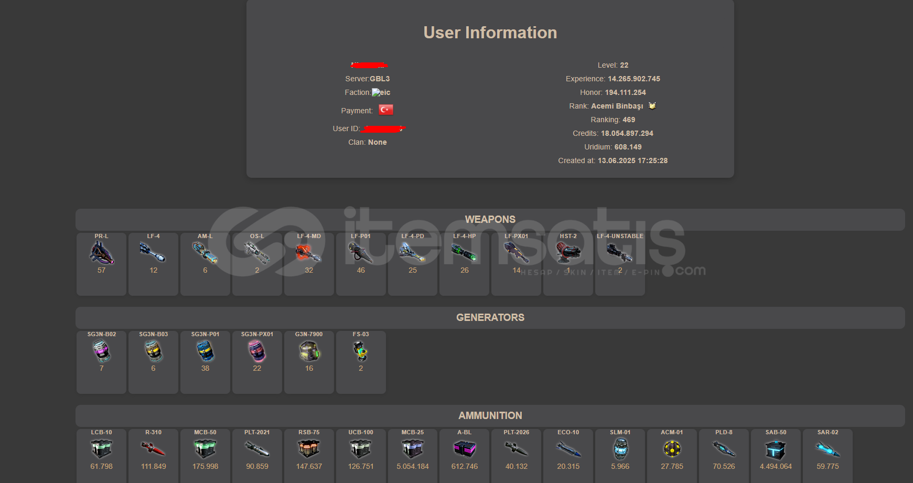This screenshot has height=483, width=913.
Task: Click the SAB-50 ammo icon
Action: pos(776,449)
